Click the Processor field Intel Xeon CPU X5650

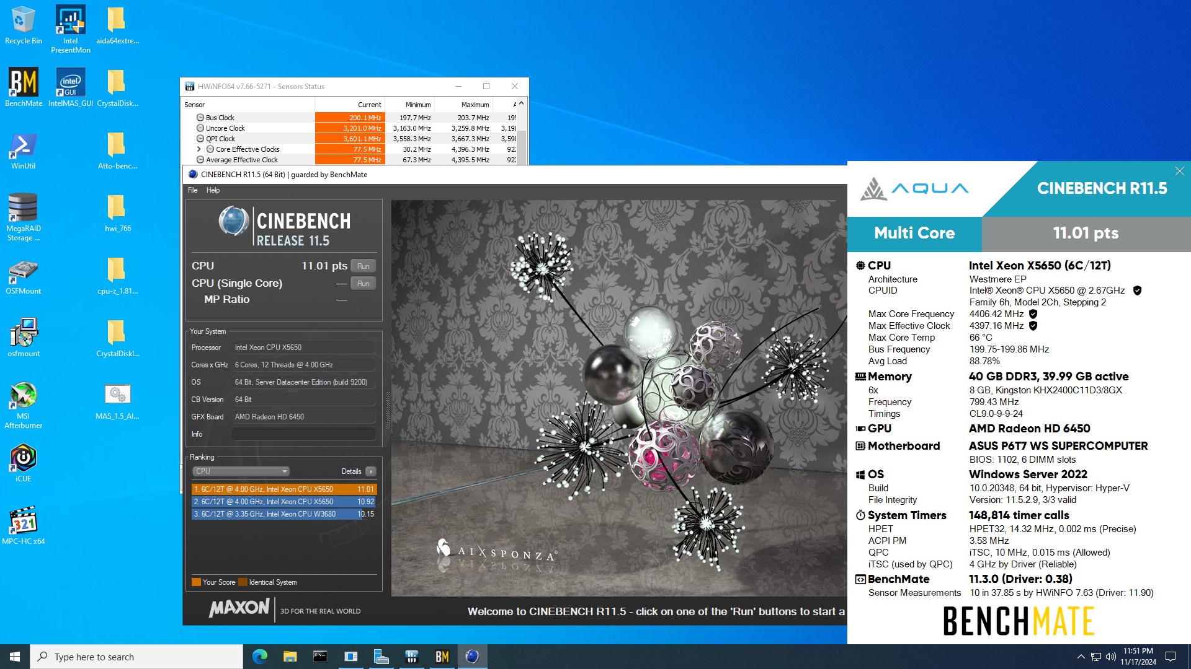tap(303, 348)
